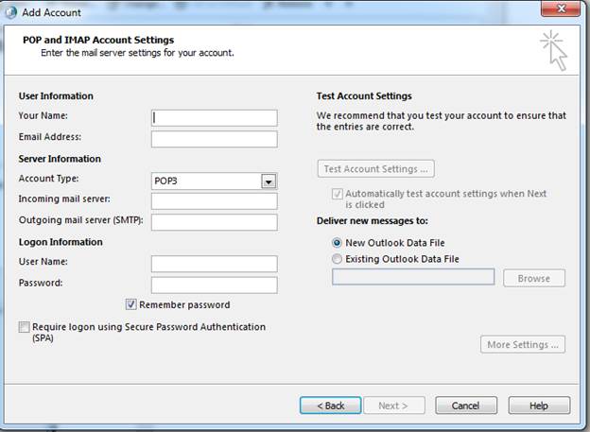590x432 pixels.
Task: Toggle the Remember password checkbox
Action: pos(130,304)
